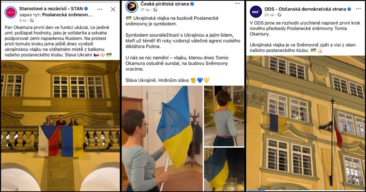Click globe privacy icon on Pirate post

(x=155, y=10)
